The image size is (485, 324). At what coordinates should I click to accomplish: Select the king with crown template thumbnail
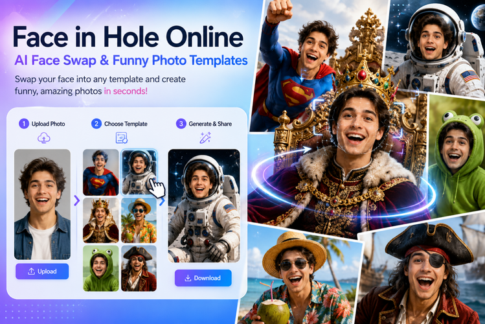101,220
